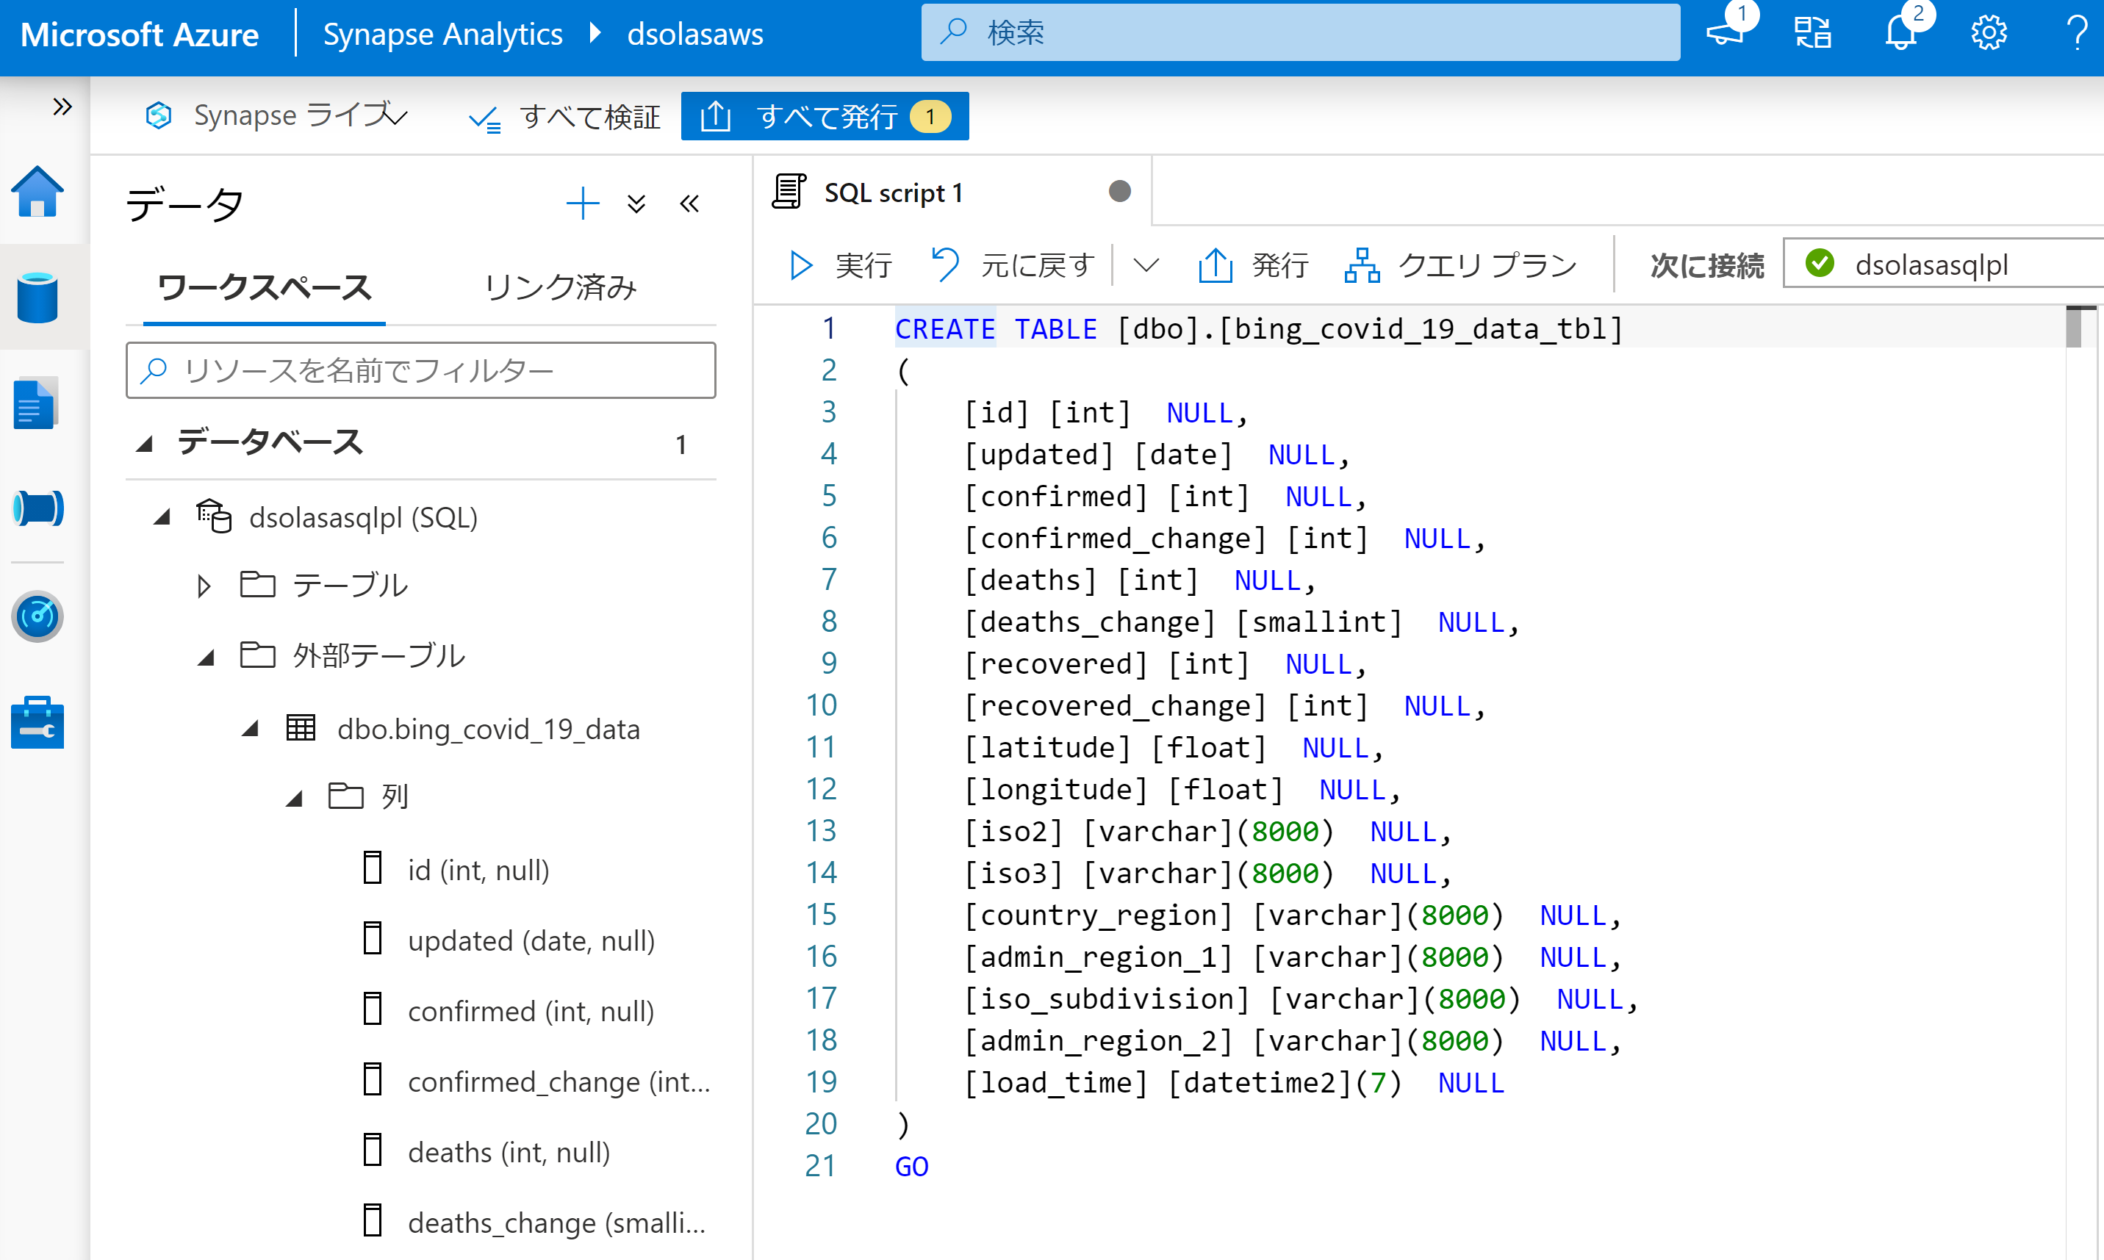2104x1260 pixels.
Task: Open the dropdown arrow next to 元に戻す
Action: pyautogui.click(x=1146, y=266)
